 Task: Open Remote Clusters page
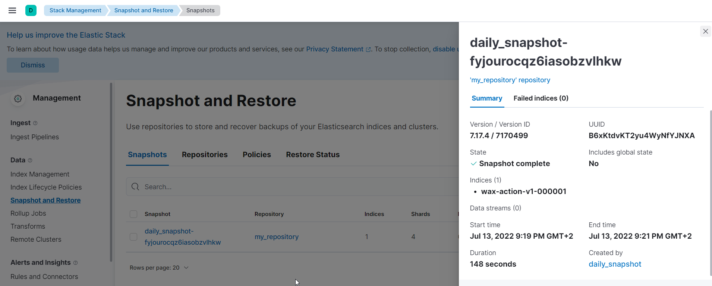[x=36, y=239]
